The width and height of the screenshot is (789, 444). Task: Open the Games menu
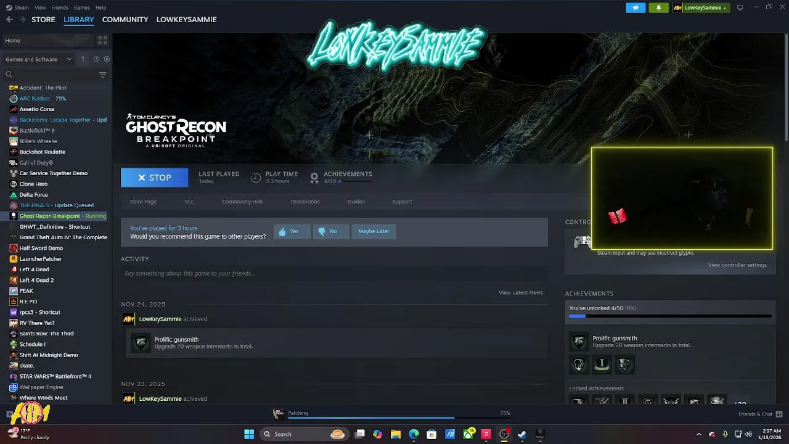[x=81, y=7]
